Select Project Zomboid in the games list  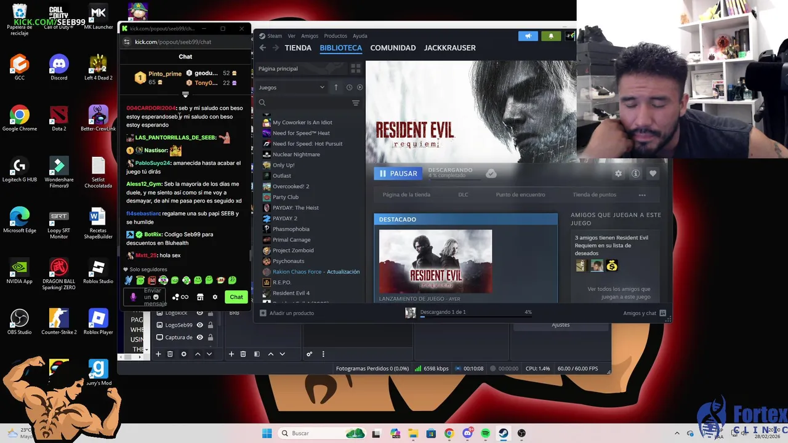point(293,250)
